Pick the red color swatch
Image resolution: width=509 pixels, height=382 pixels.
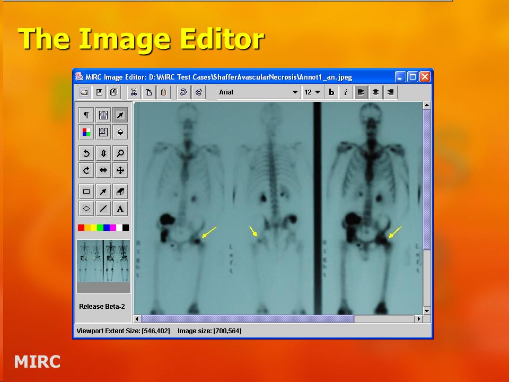point(81,228)
